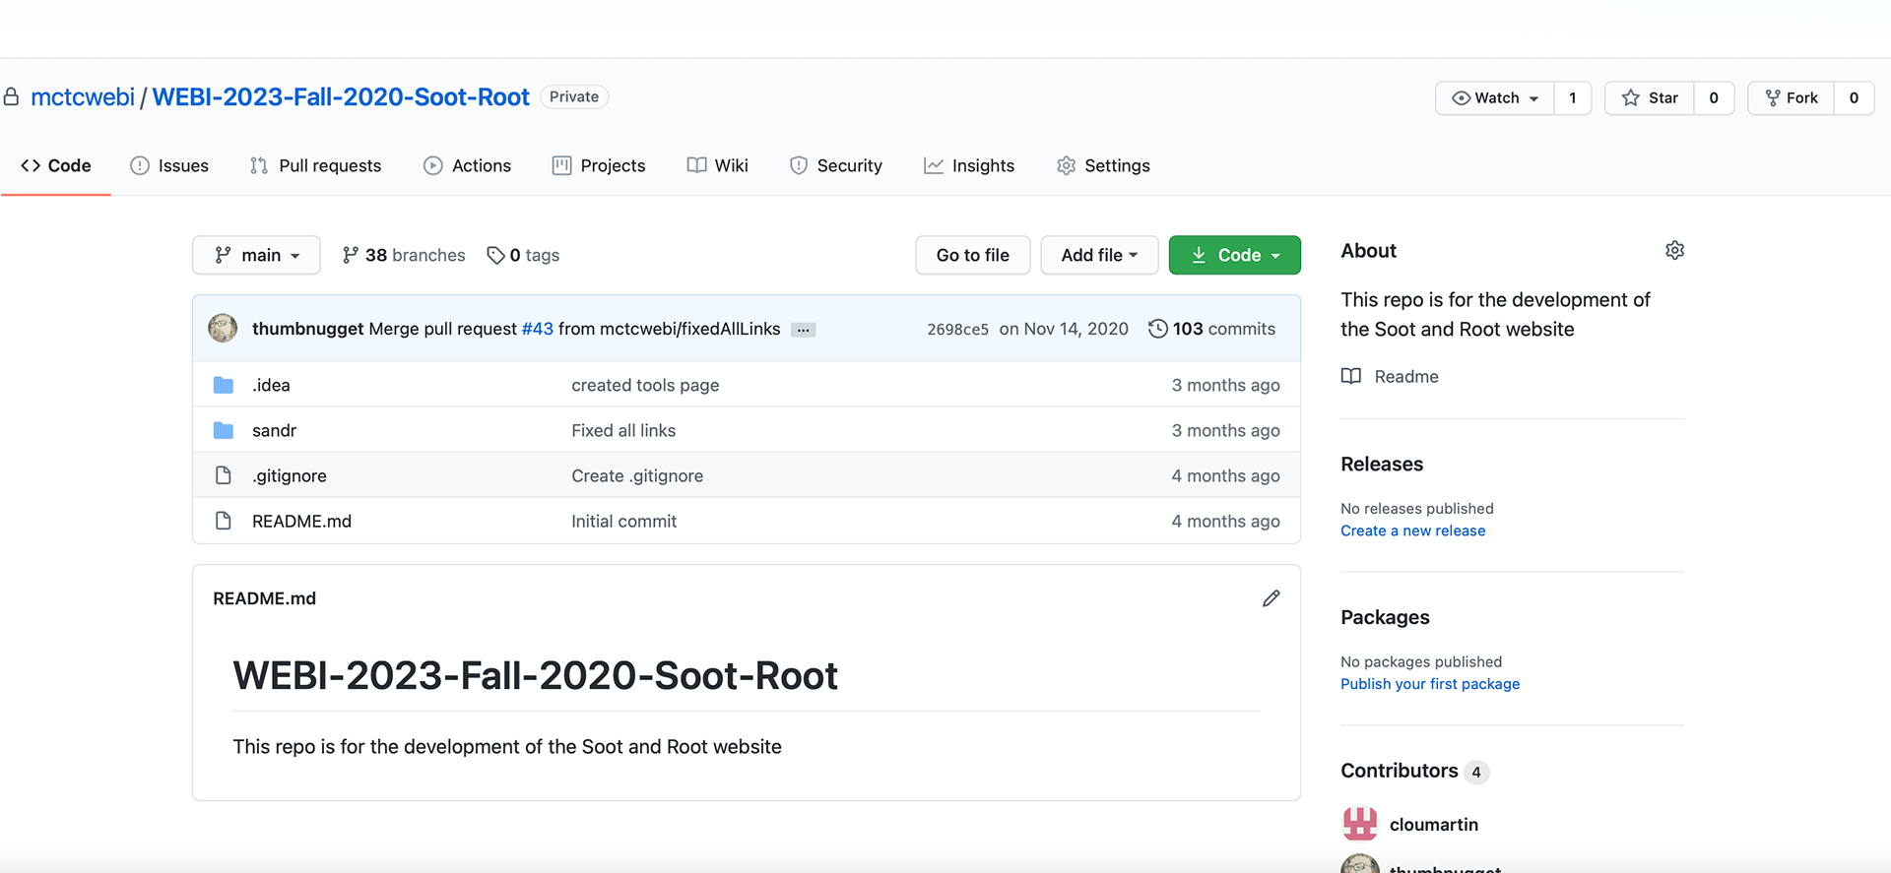Open About settings gear icon
Screen dimensions: 1891x873
coord(1674,250)
